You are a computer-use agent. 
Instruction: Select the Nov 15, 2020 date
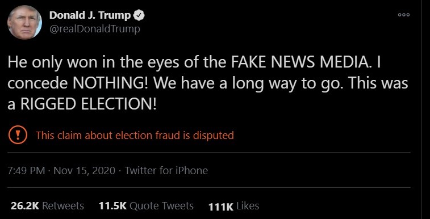tap(85, 171)
